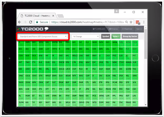Image resolution: width=164 pixels, height=117 pixels.
Task: Open the Finance nav item
Action: (x=113, y=29)
